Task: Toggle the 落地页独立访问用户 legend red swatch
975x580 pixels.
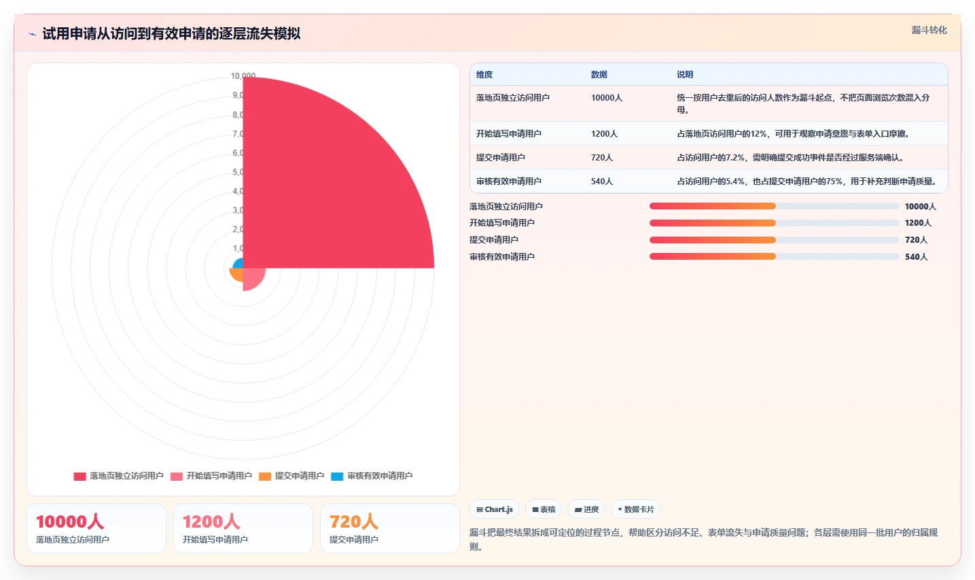Action: 80,476
